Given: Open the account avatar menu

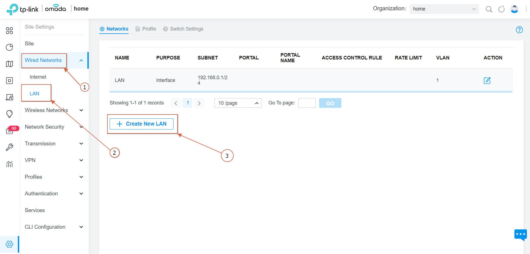Looking at the screenshot, I should (x=514, y=9).
